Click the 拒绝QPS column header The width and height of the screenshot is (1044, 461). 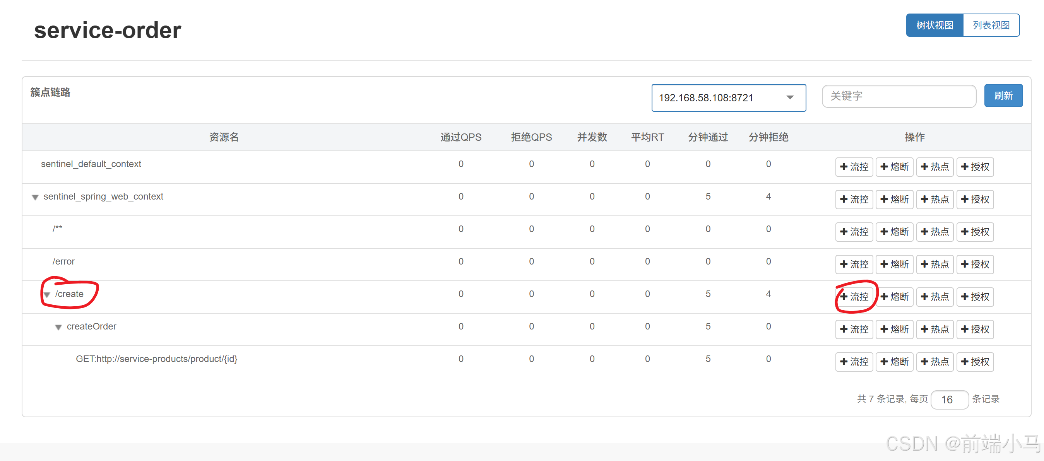click(531, 137)
